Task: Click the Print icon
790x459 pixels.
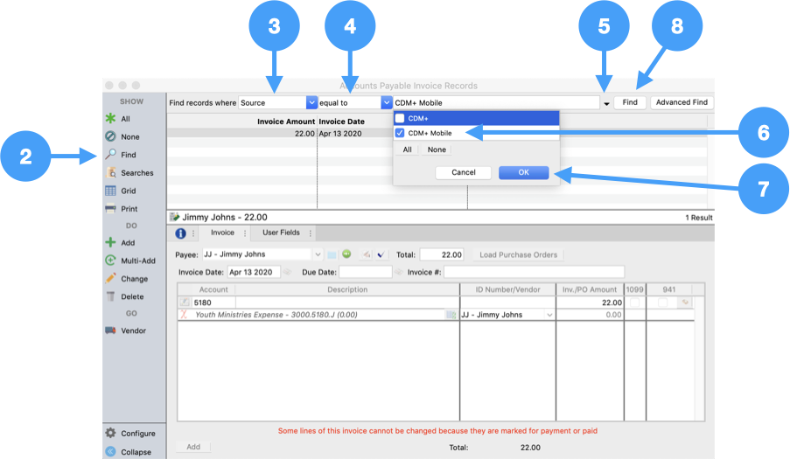Action: click(x=111, y=209)
